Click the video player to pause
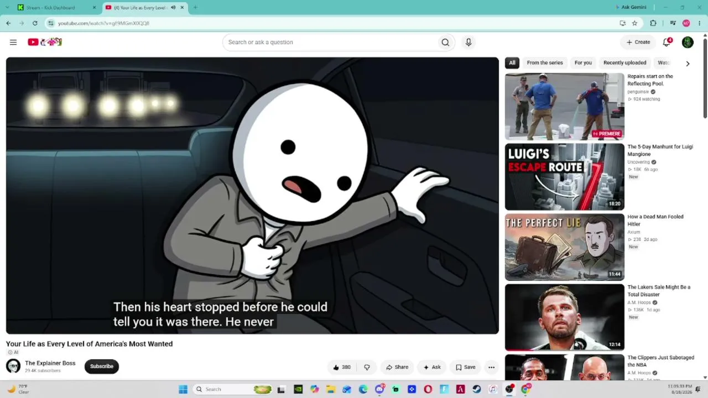 coord(252,196)
